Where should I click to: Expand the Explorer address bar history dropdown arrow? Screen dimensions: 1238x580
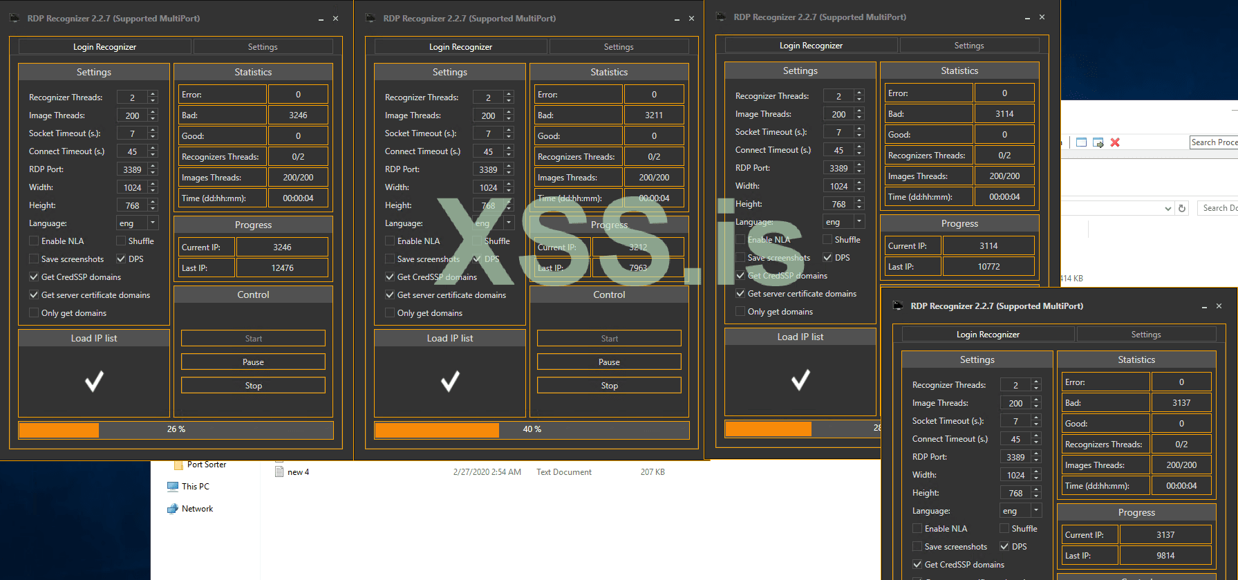(x=1168, y=208)
